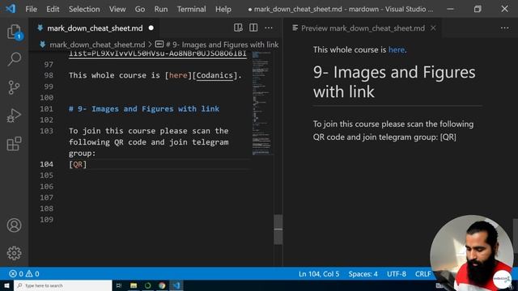The height and width of the screenshot is (291, 518).
Task: Click the VS Code taskbar icon
Action: [x=176, y=285]
